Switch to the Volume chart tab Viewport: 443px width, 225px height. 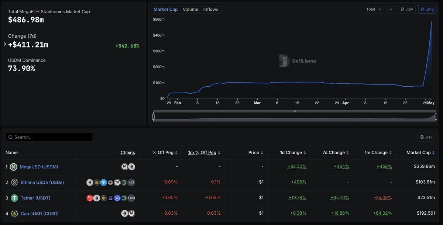tap(190, 9)
